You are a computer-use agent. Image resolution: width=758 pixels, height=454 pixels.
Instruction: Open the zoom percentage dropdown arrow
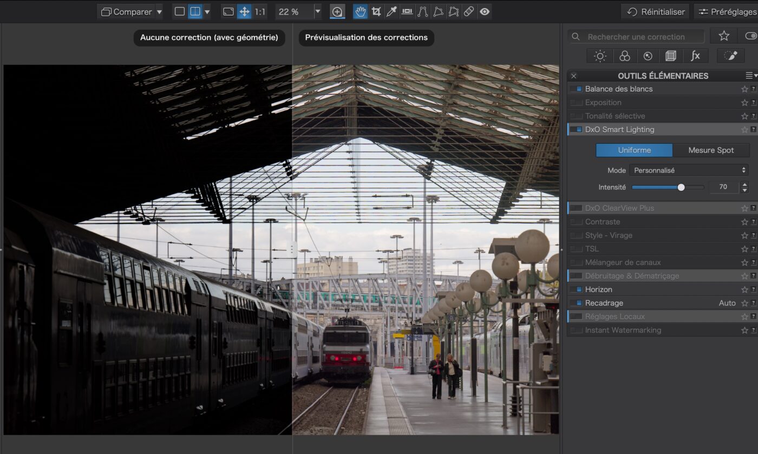(317, 11)
